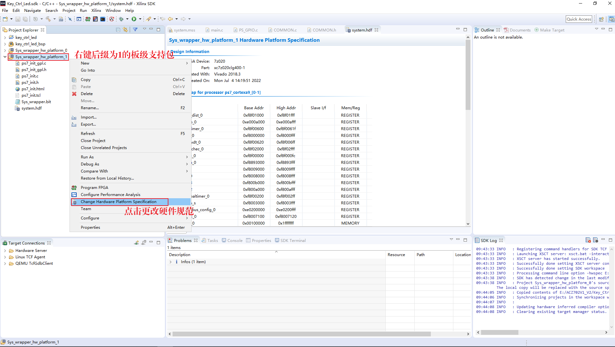
Task: Click the red-blue square toolbar icon
Action: coord(95,19)
